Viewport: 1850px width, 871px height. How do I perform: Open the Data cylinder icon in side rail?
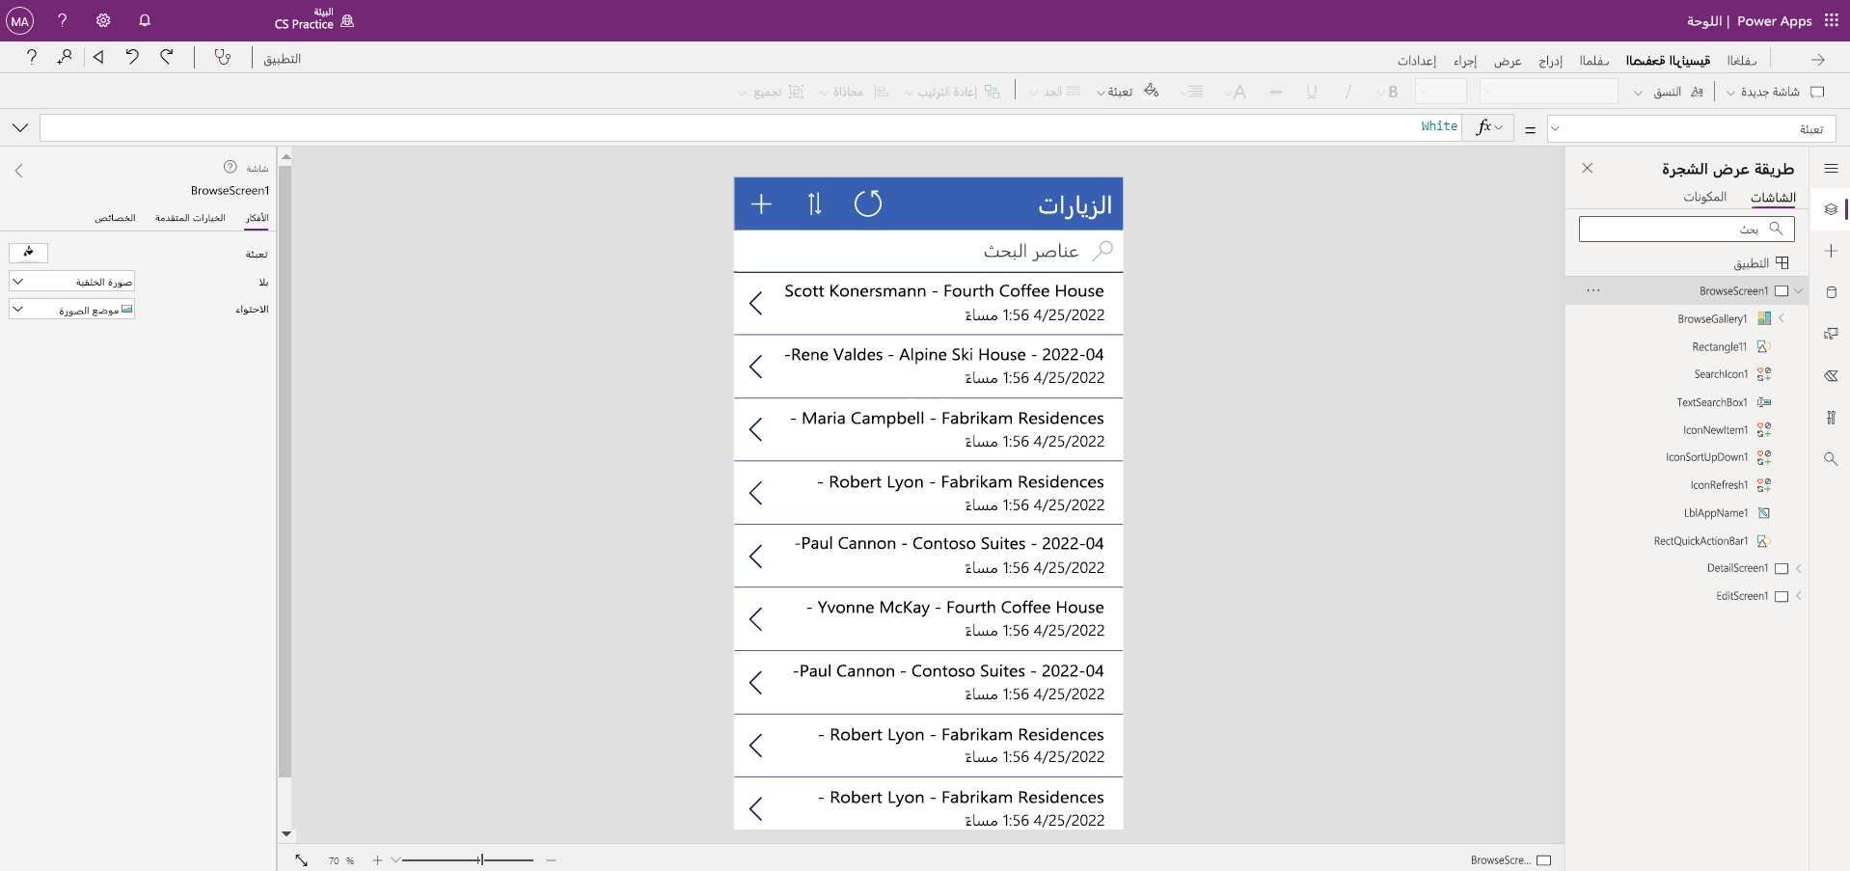[x=1831, y=292]
